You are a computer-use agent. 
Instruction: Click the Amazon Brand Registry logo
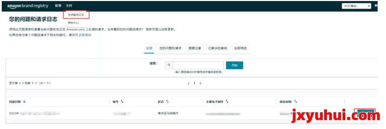[28, 6]
